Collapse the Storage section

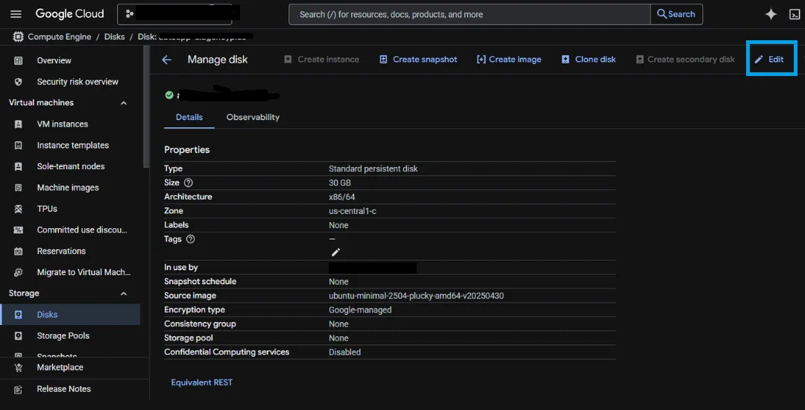(123, 294)
